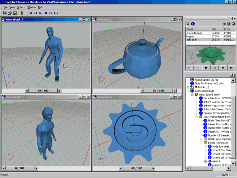
Task: Open help via the question mark icon
Action: 22,13
